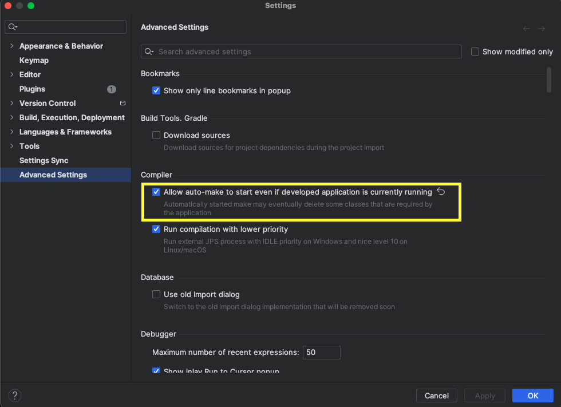
Task: Select Keymap in the sidebar
Action: pyautogui.click(x=34, y=60)
